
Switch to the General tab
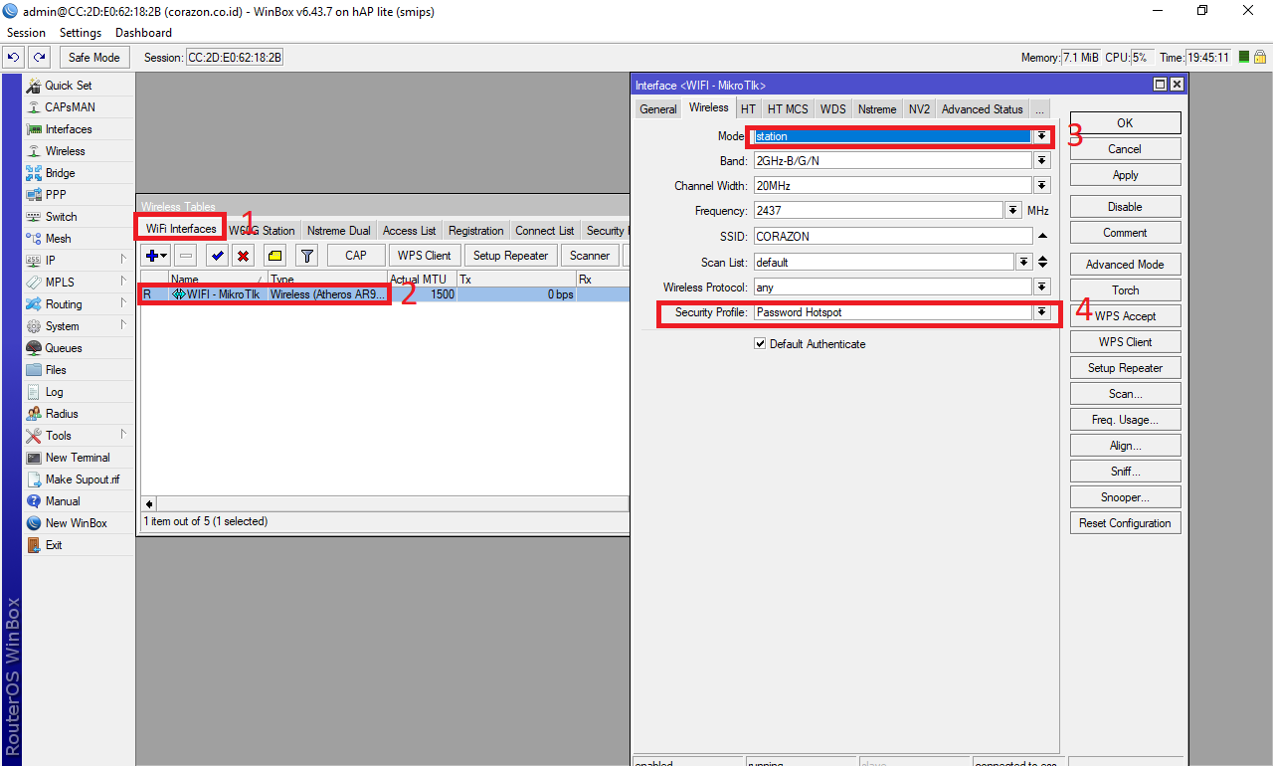pyautogui.click(x=658, y=109)
